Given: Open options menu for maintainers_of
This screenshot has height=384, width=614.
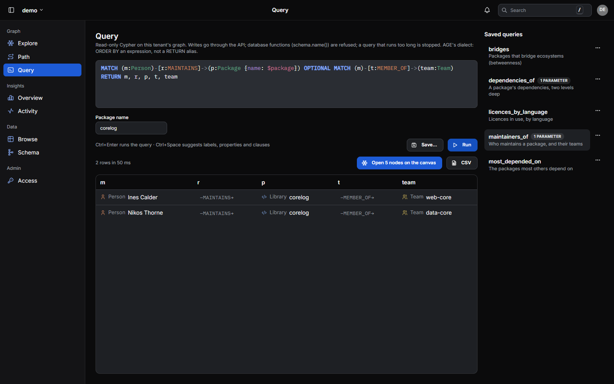Looking at the screenshot, I should tap(598, 135).
